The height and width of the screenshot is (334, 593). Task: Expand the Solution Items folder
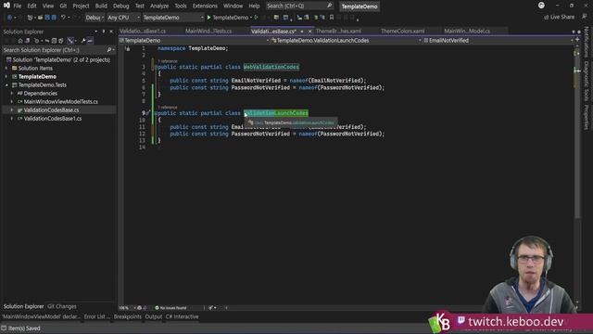coord(6,68)
